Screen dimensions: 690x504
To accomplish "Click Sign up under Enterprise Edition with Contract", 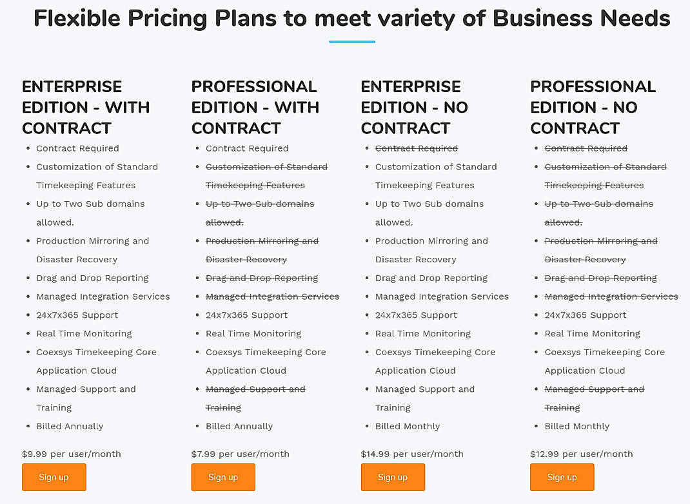I will tap(54, 477).
